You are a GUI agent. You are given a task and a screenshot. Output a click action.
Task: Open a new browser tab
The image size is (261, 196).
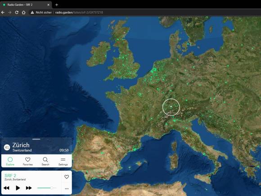(x=57, y=5)
